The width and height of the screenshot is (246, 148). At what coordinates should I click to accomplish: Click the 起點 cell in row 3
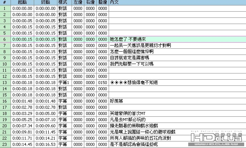tap(22, 21)
